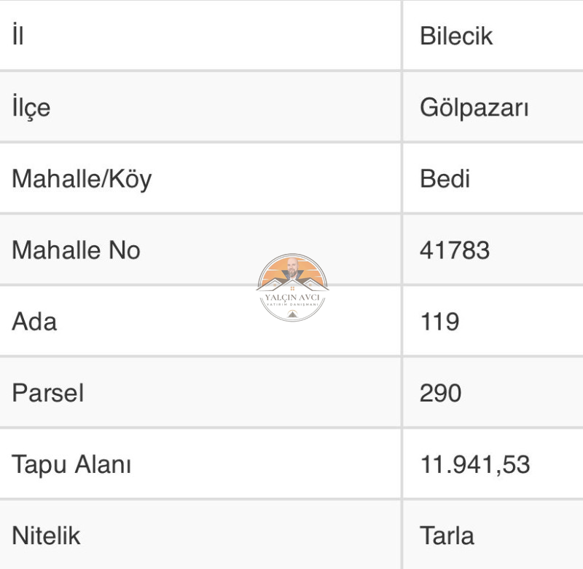Click the 11.941,53 area value

tap(475, 465)
